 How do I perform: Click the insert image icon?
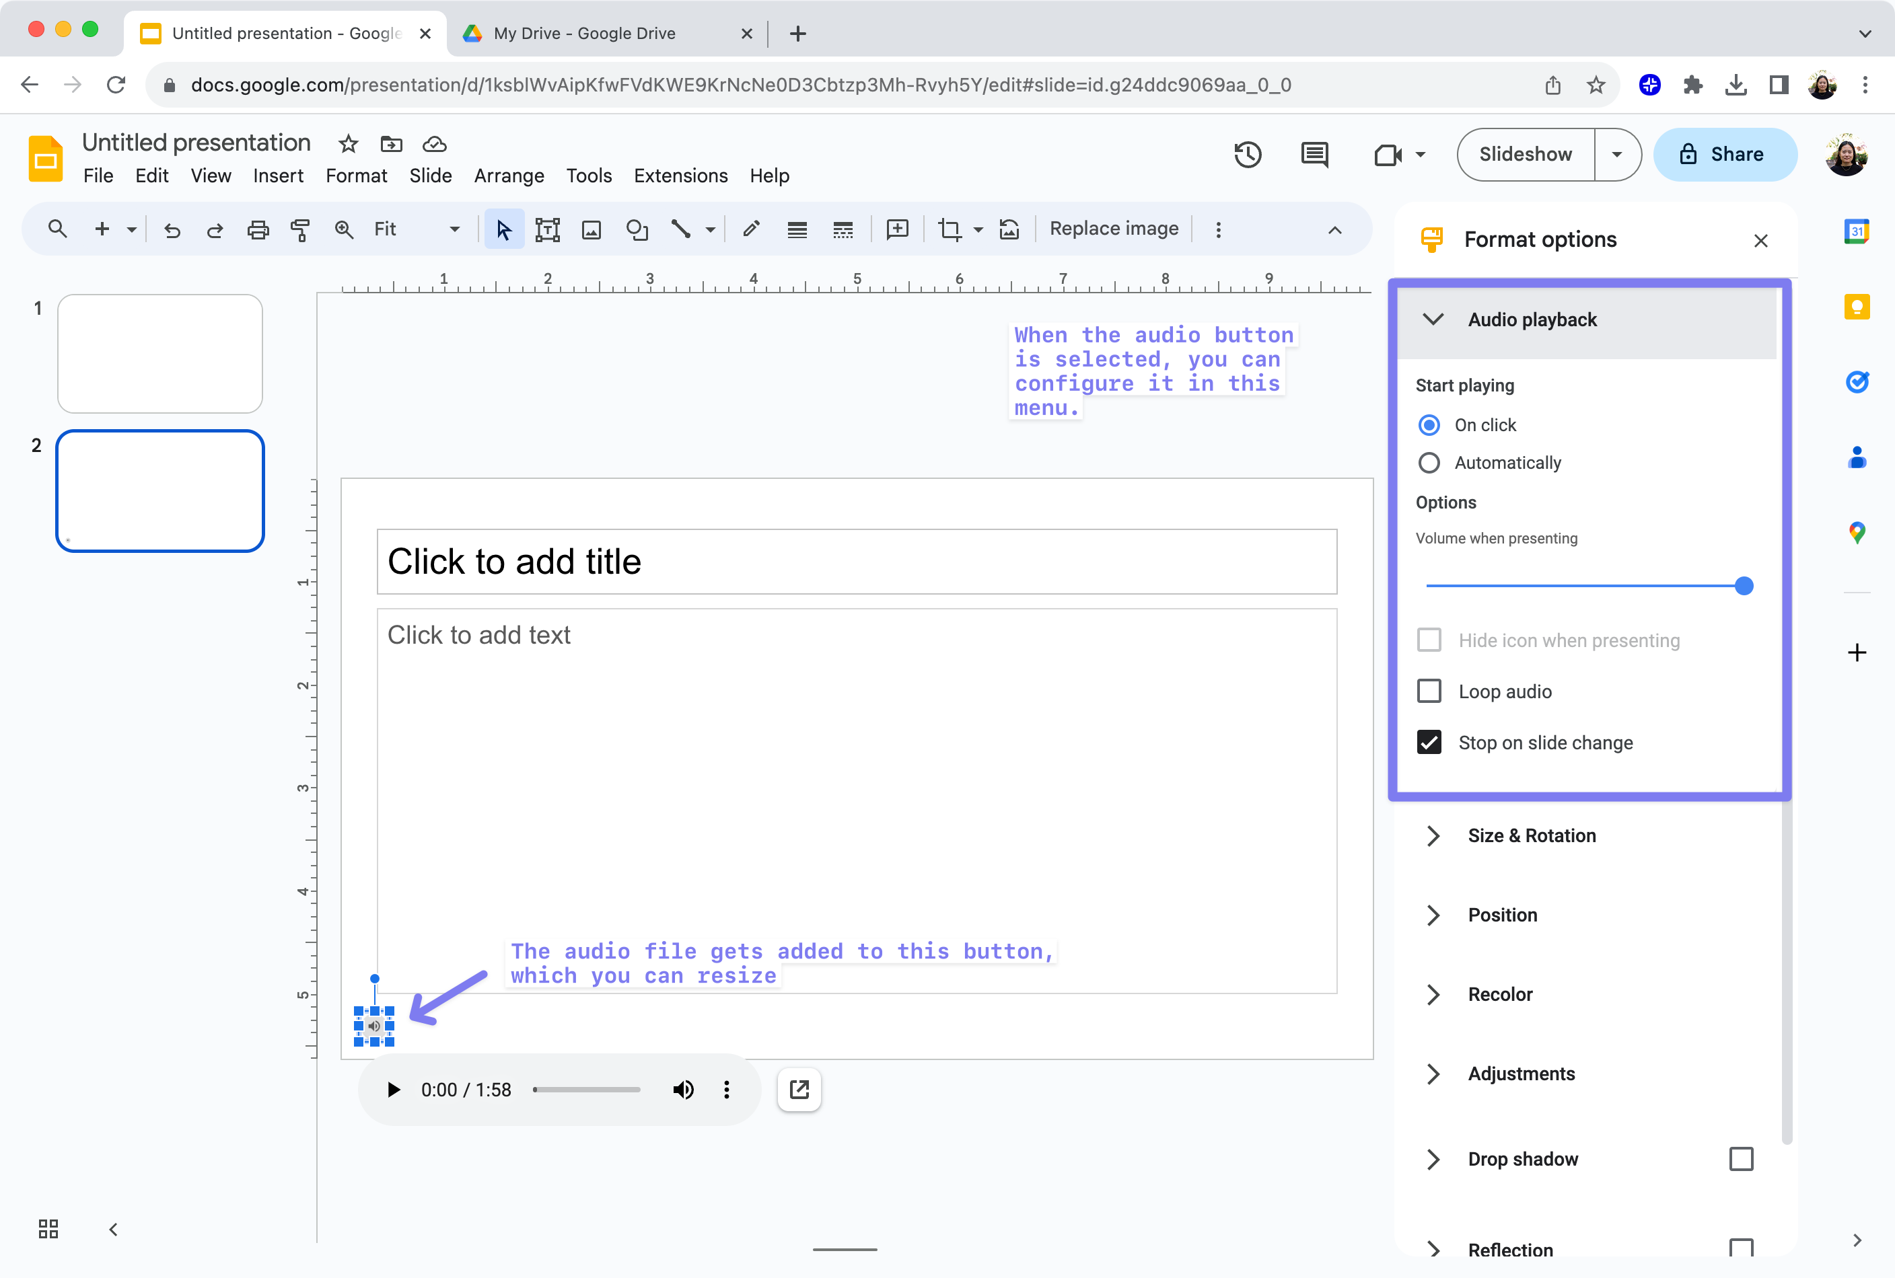tap(591, 230)
